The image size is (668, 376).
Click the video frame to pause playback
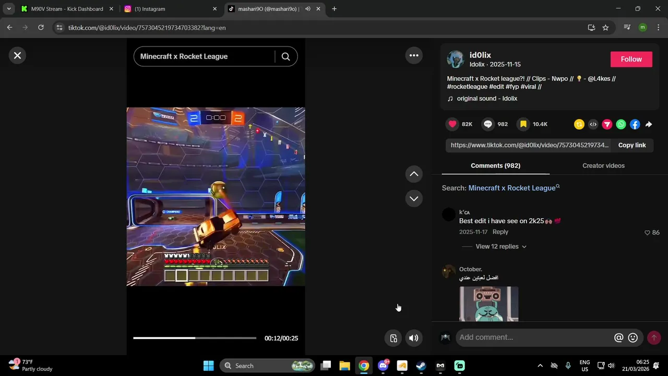click(x=216, y=196)
